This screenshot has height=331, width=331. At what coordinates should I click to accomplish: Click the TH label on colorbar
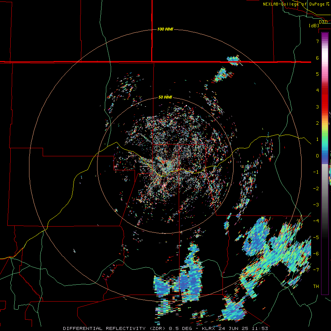coord(316,286)
